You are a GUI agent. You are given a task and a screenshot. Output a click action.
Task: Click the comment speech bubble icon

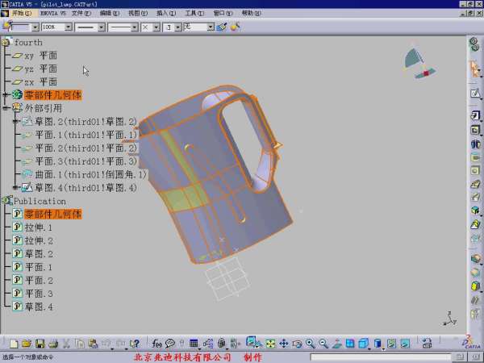pyautogui.click(x=169, y=344)
